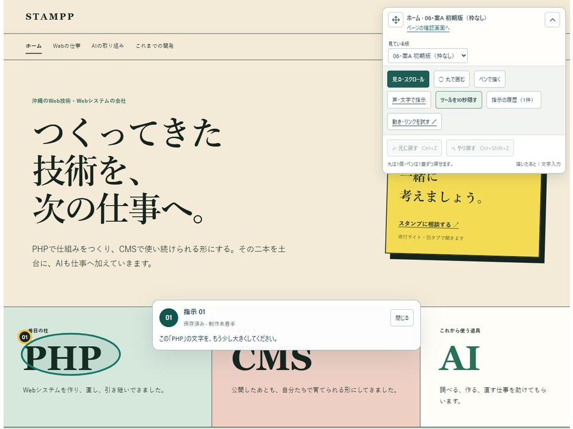The height and width of the screenshot is (429, 573).
Task: Choose the ペンで描く tool
Action: [489, 79]
